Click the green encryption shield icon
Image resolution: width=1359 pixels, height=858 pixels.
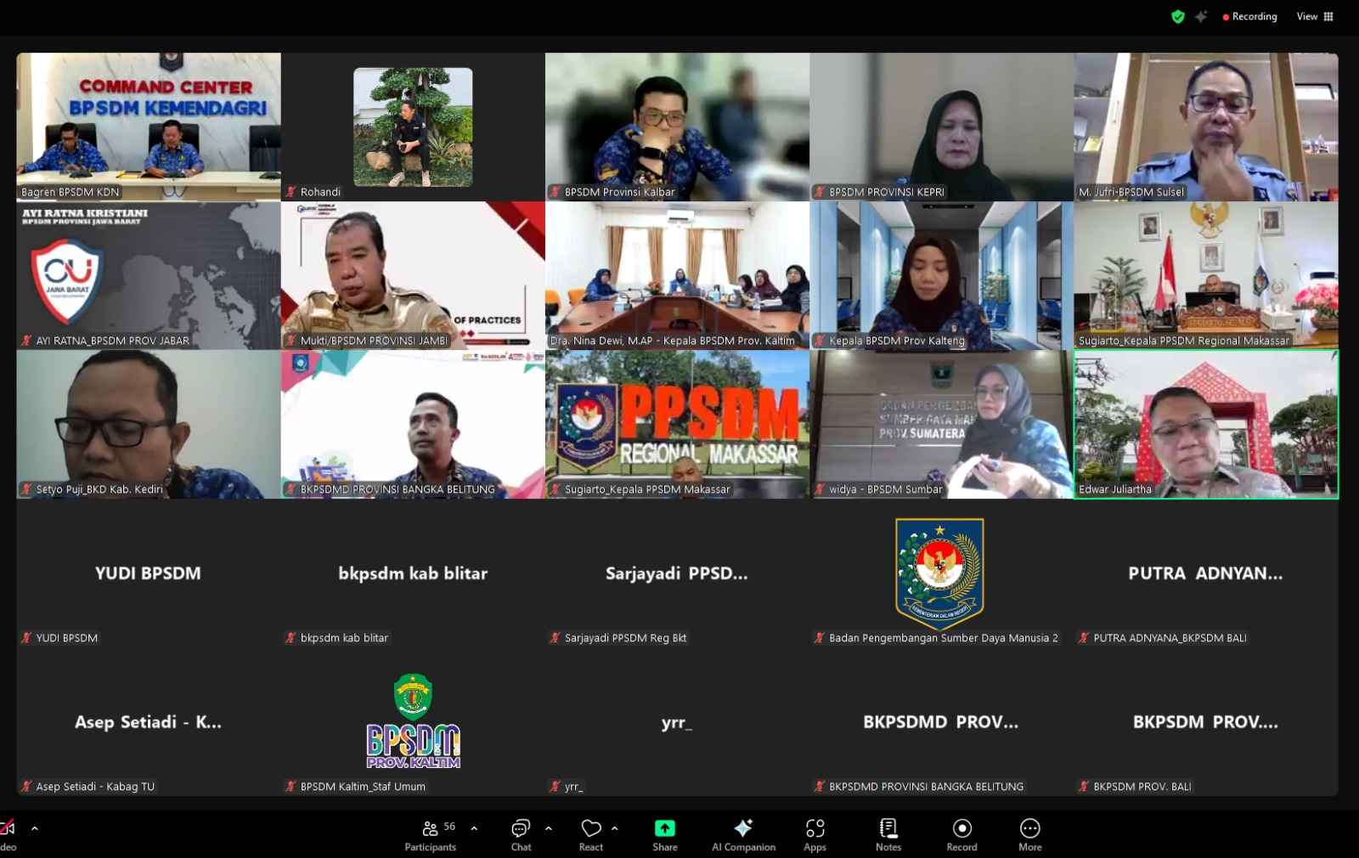pos(1178,16)
